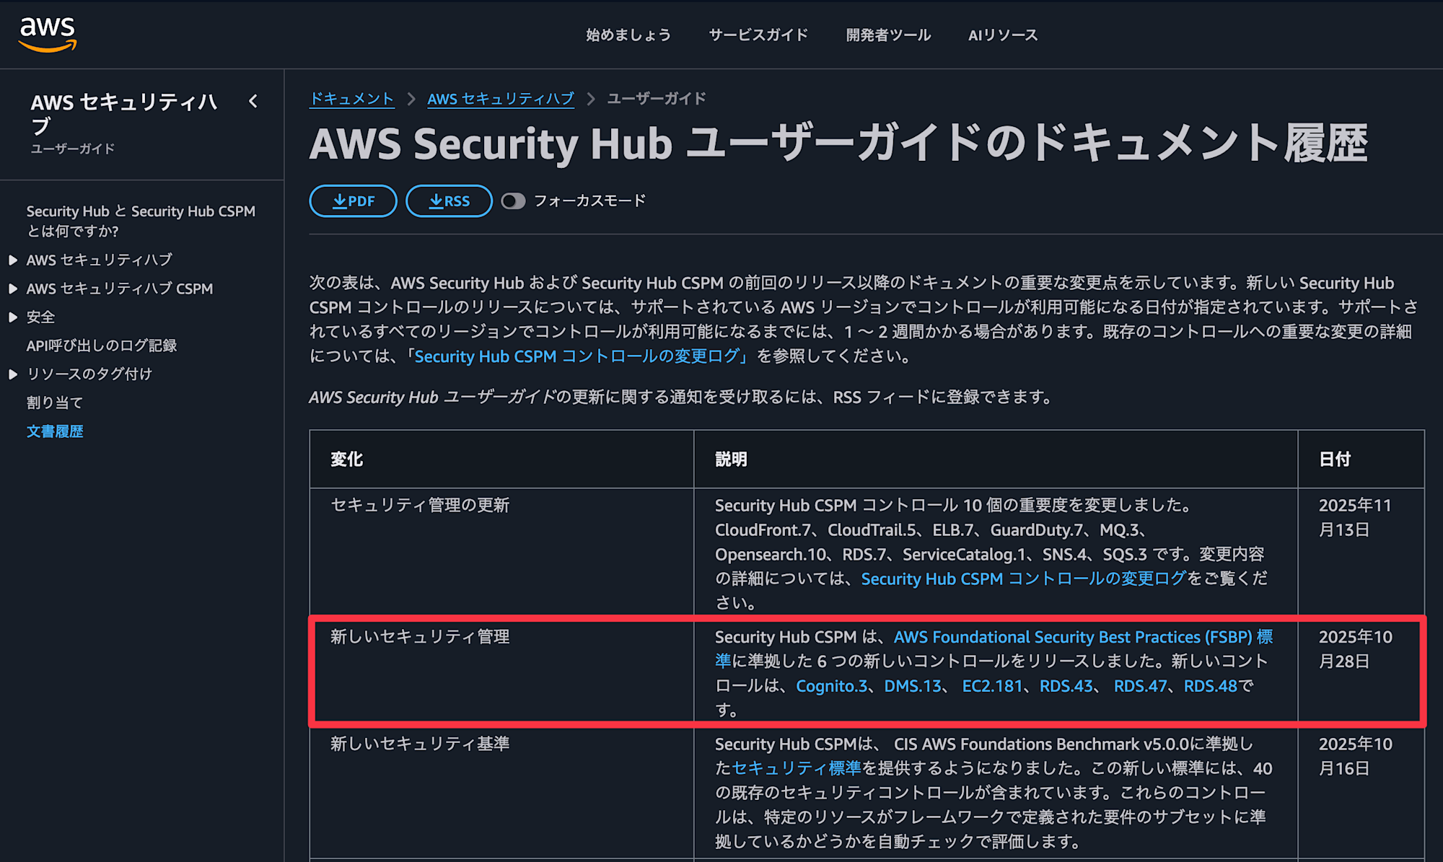Viewport: 1443px width, 862px height.
Task: Open API呼び出しのログ記録 sidebar page
Action: click(102, 346)
